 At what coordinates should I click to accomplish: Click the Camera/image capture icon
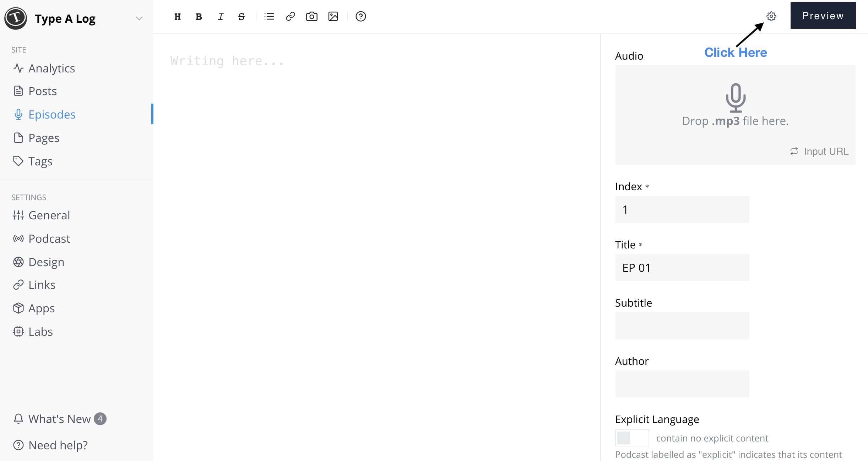pos(312,16)
